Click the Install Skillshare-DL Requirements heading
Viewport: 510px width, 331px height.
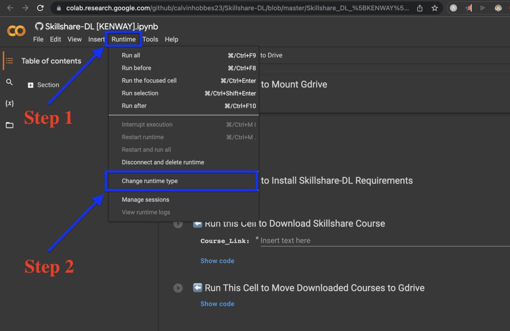337,180
